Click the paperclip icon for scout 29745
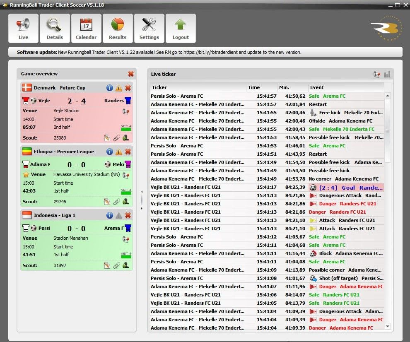 117,202
